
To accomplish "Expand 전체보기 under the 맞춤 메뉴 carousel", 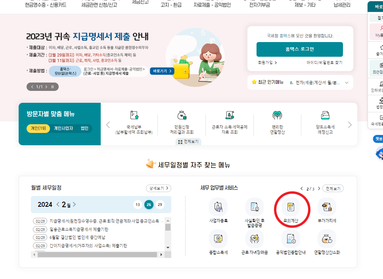I will pyautogui.click(x=188, y=142).
